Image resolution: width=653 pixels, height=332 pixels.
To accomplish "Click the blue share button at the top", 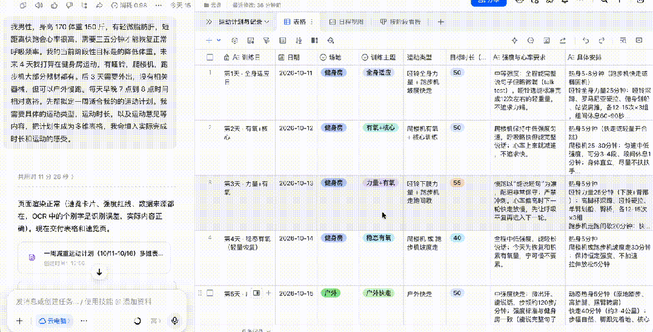I will [x=489, y=2].
